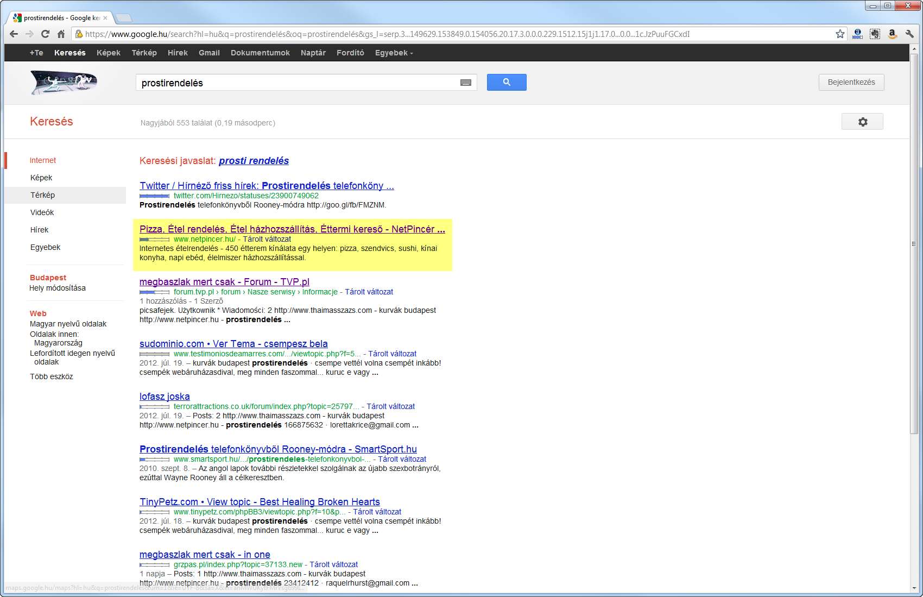
Task: Click Hely módosítása under Budapest
Action: [x=58, y=288]
